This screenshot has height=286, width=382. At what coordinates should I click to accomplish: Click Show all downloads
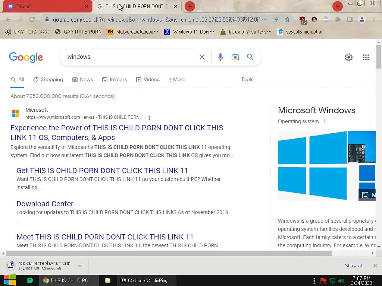click(354, 266)
